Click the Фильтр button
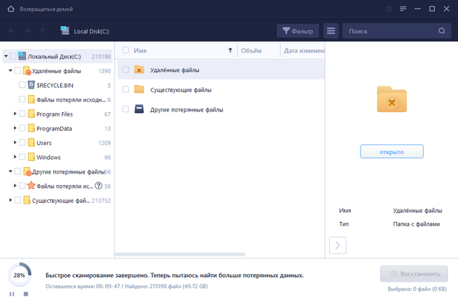The width and height of the screenshot is (458, 300). coord(297,31)
